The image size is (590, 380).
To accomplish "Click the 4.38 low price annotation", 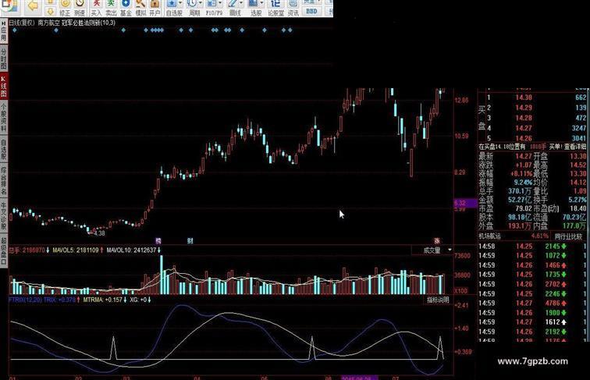I will tap(99, 233).
